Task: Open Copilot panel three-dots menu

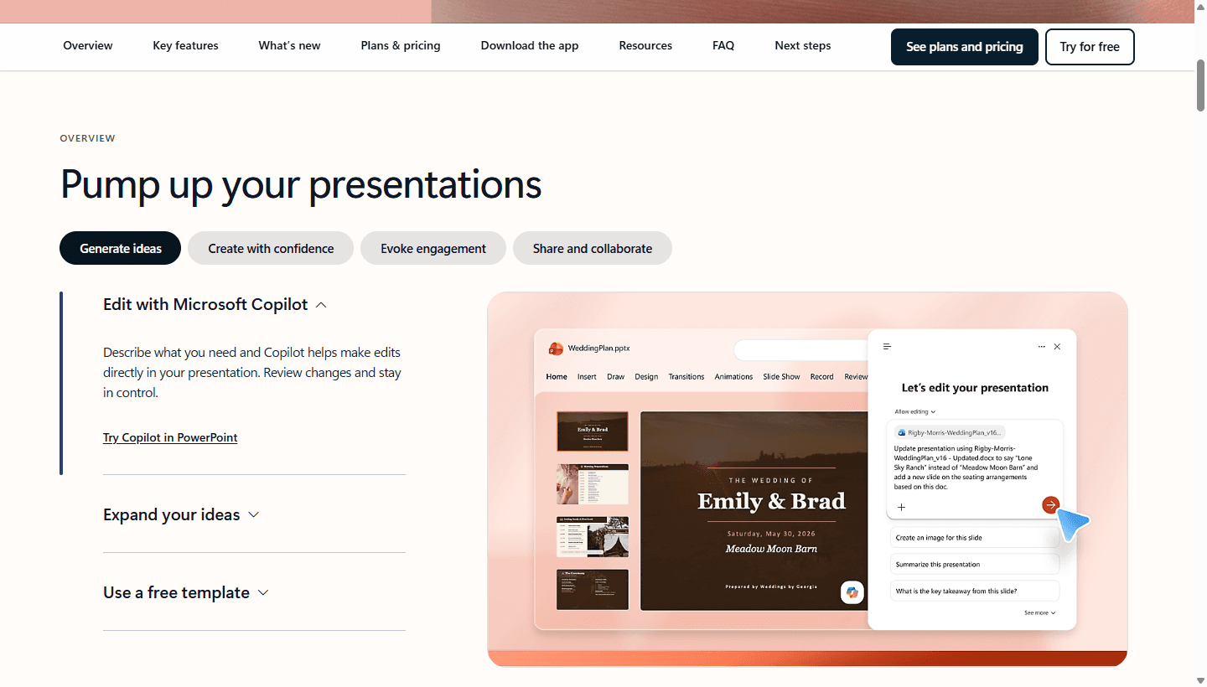Action: click(x=1041, y=346)
